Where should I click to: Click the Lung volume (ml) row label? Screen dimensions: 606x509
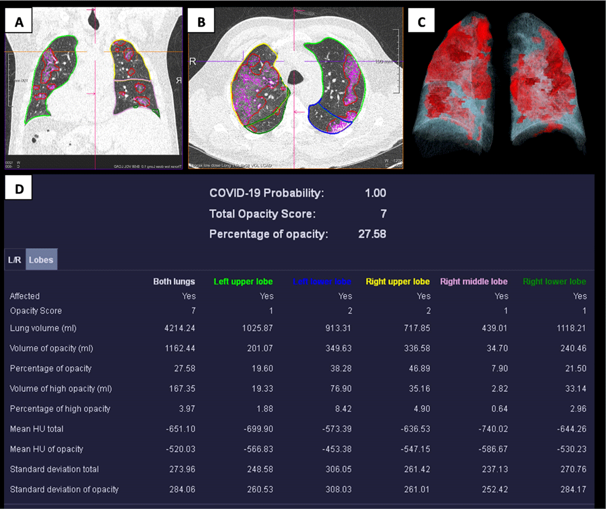coord(41,328)
